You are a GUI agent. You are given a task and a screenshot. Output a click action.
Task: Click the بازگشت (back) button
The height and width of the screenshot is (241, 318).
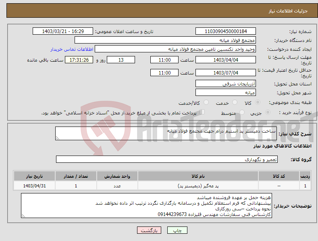click(149, 230)
